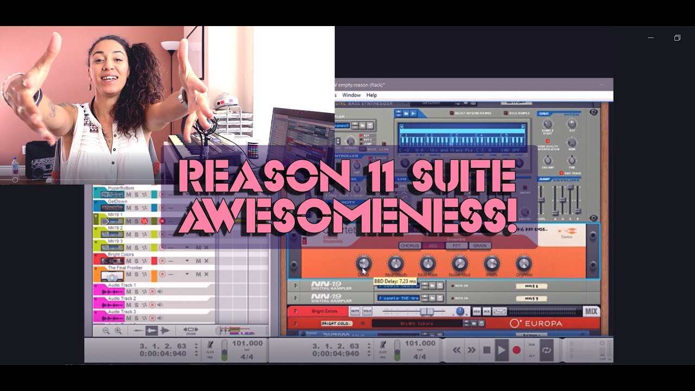The image size is (695, 391).
Task: Click the transport Rewind button
Action: coord(457,350)
